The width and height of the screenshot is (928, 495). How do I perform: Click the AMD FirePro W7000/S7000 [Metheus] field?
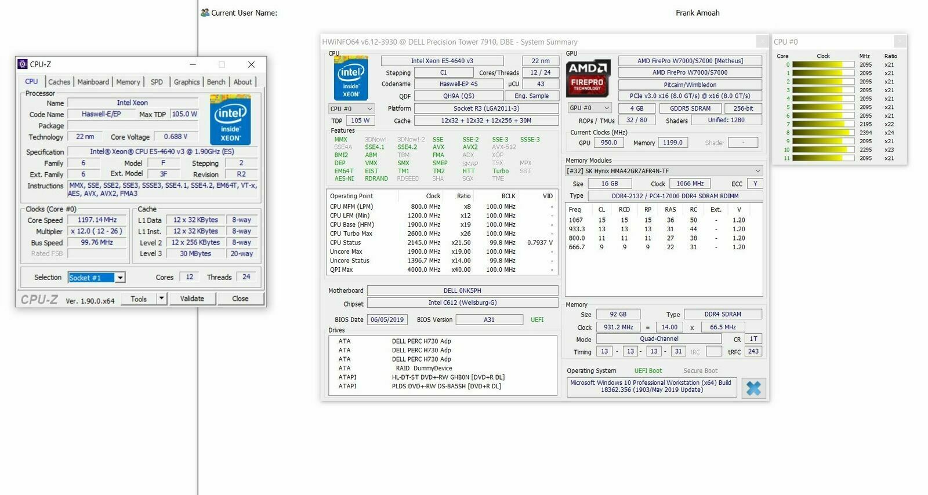[690, 61]
